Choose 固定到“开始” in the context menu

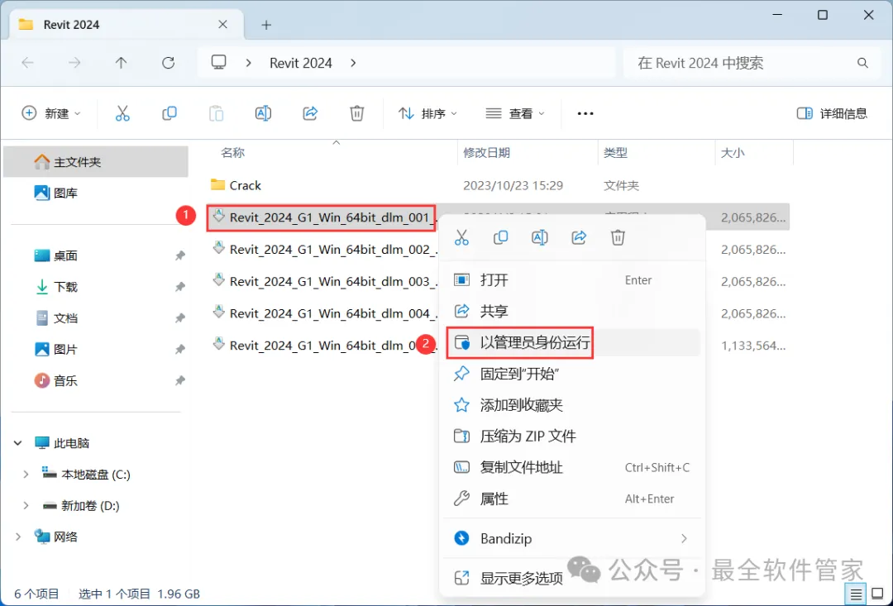(571, 374)
